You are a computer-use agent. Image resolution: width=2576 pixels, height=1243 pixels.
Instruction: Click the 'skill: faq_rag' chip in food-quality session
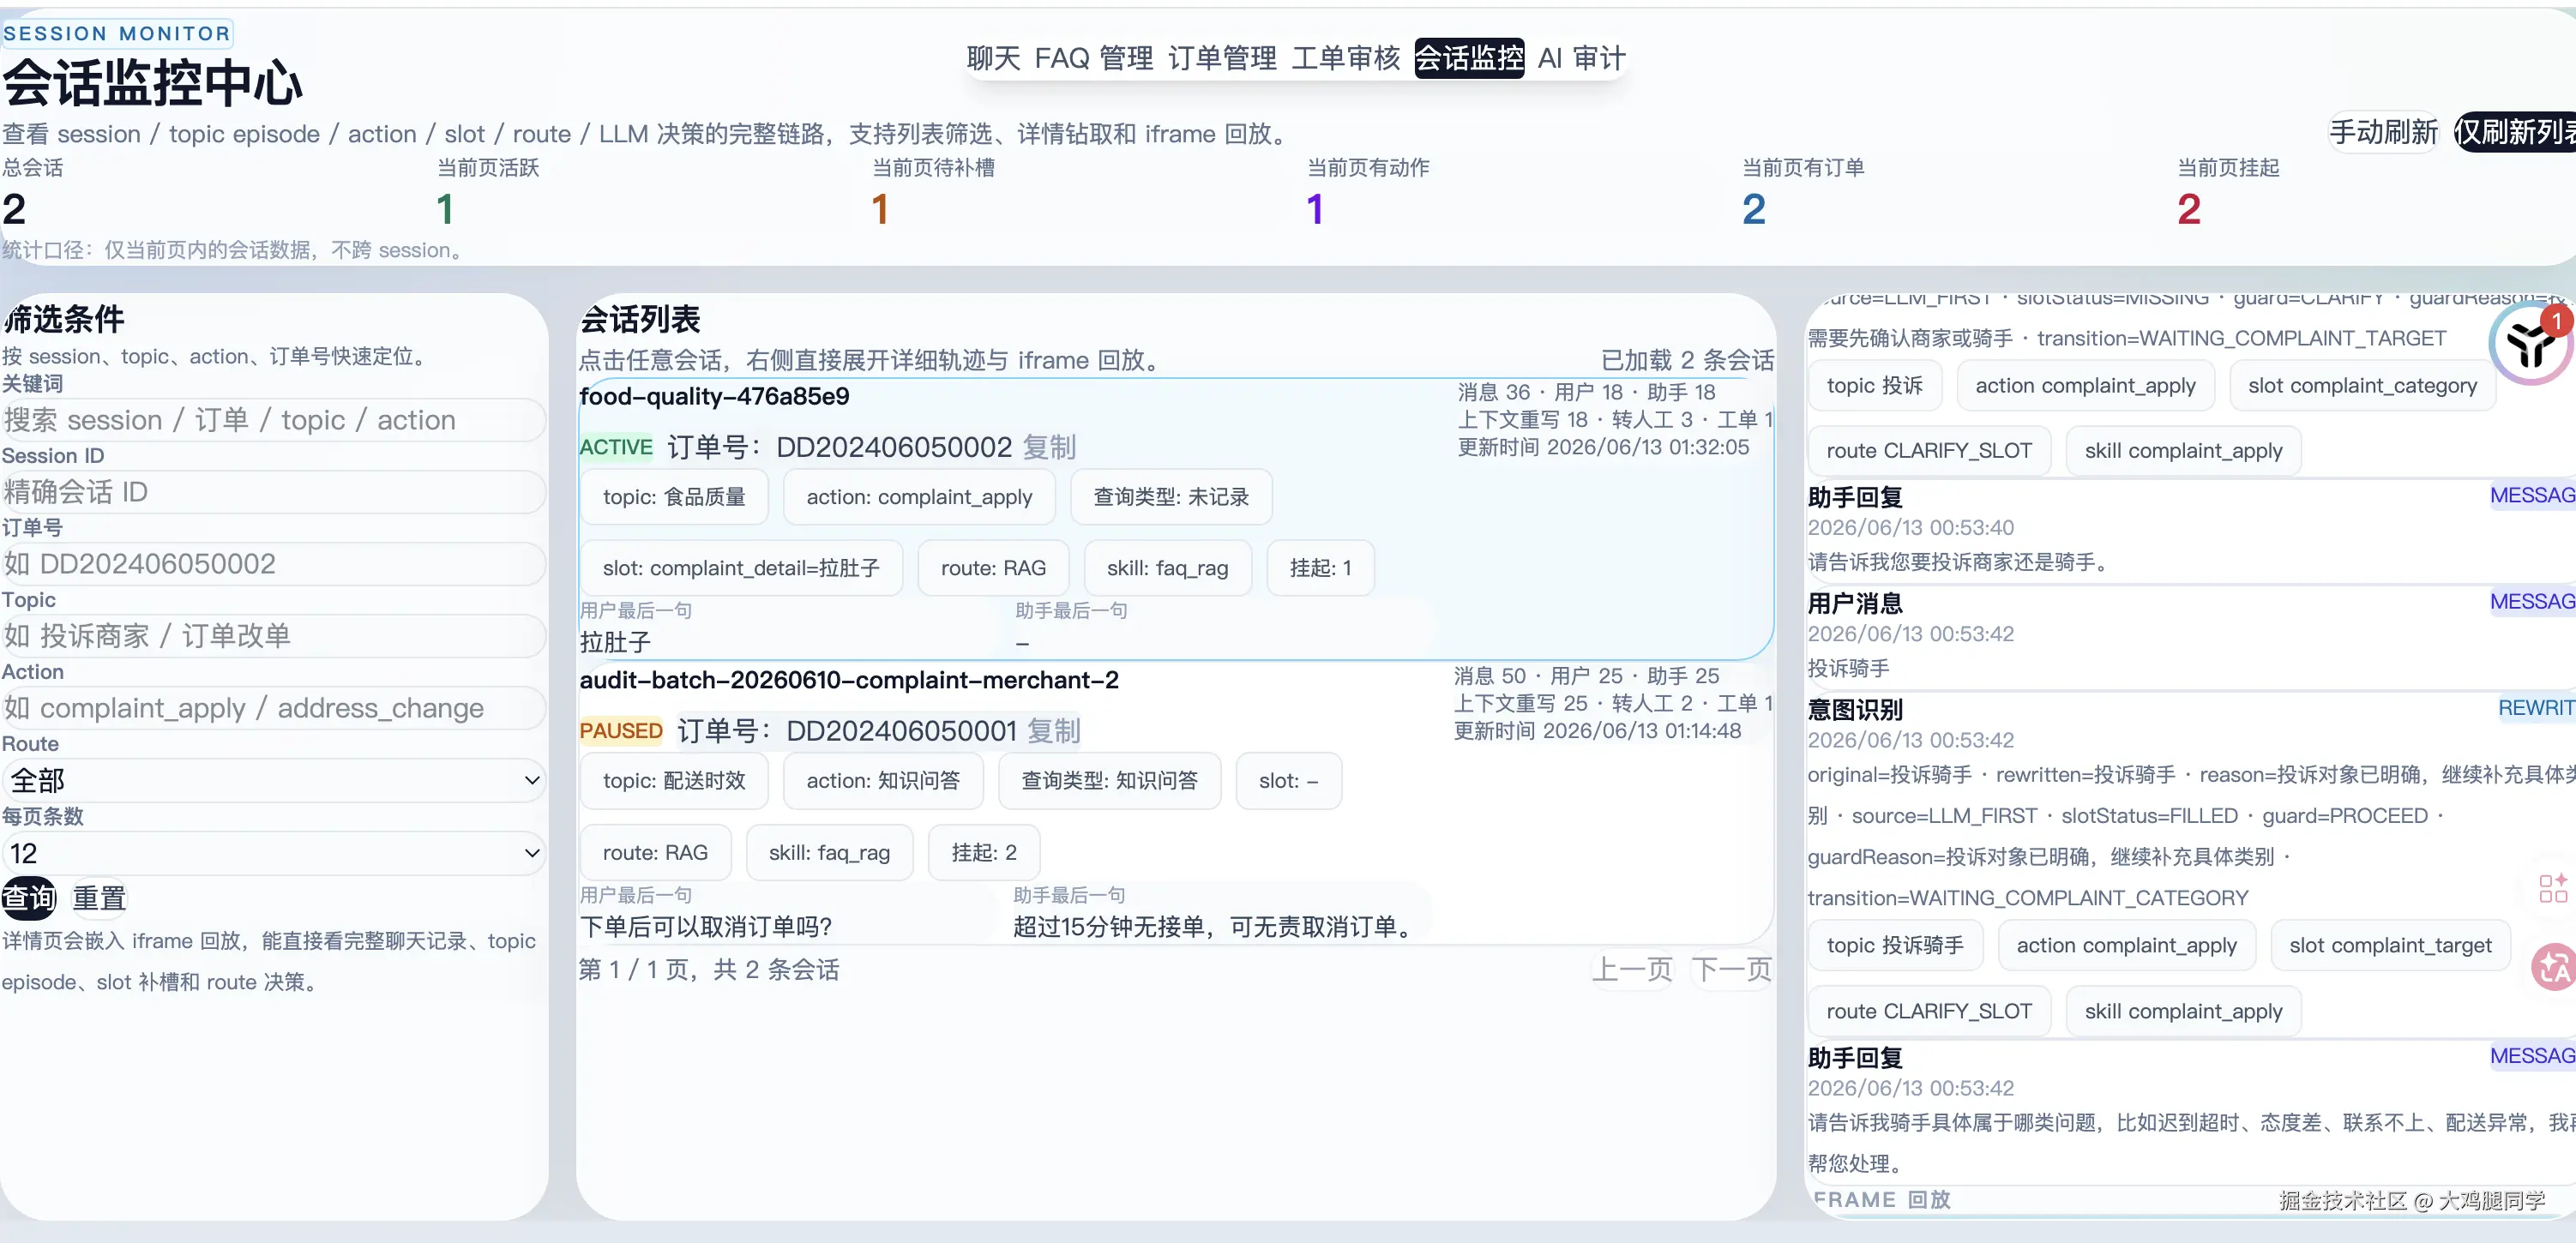point(1167,568)
